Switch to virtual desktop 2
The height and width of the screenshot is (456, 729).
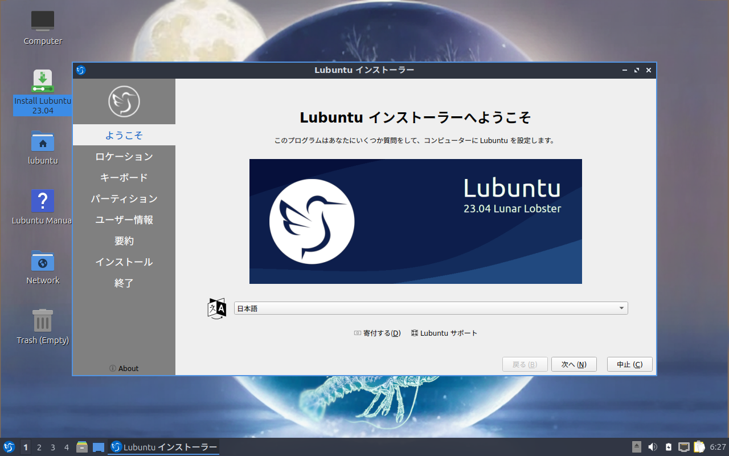pyautogui.click(x=39, y=447)
